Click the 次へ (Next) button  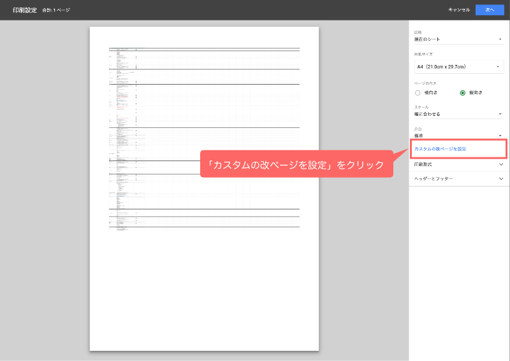click(x=489, y=10)
